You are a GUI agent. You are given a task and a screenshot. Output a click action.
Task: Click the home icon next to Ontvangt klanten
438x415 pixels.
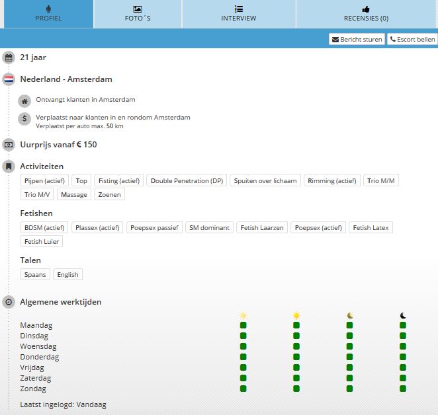25,101
